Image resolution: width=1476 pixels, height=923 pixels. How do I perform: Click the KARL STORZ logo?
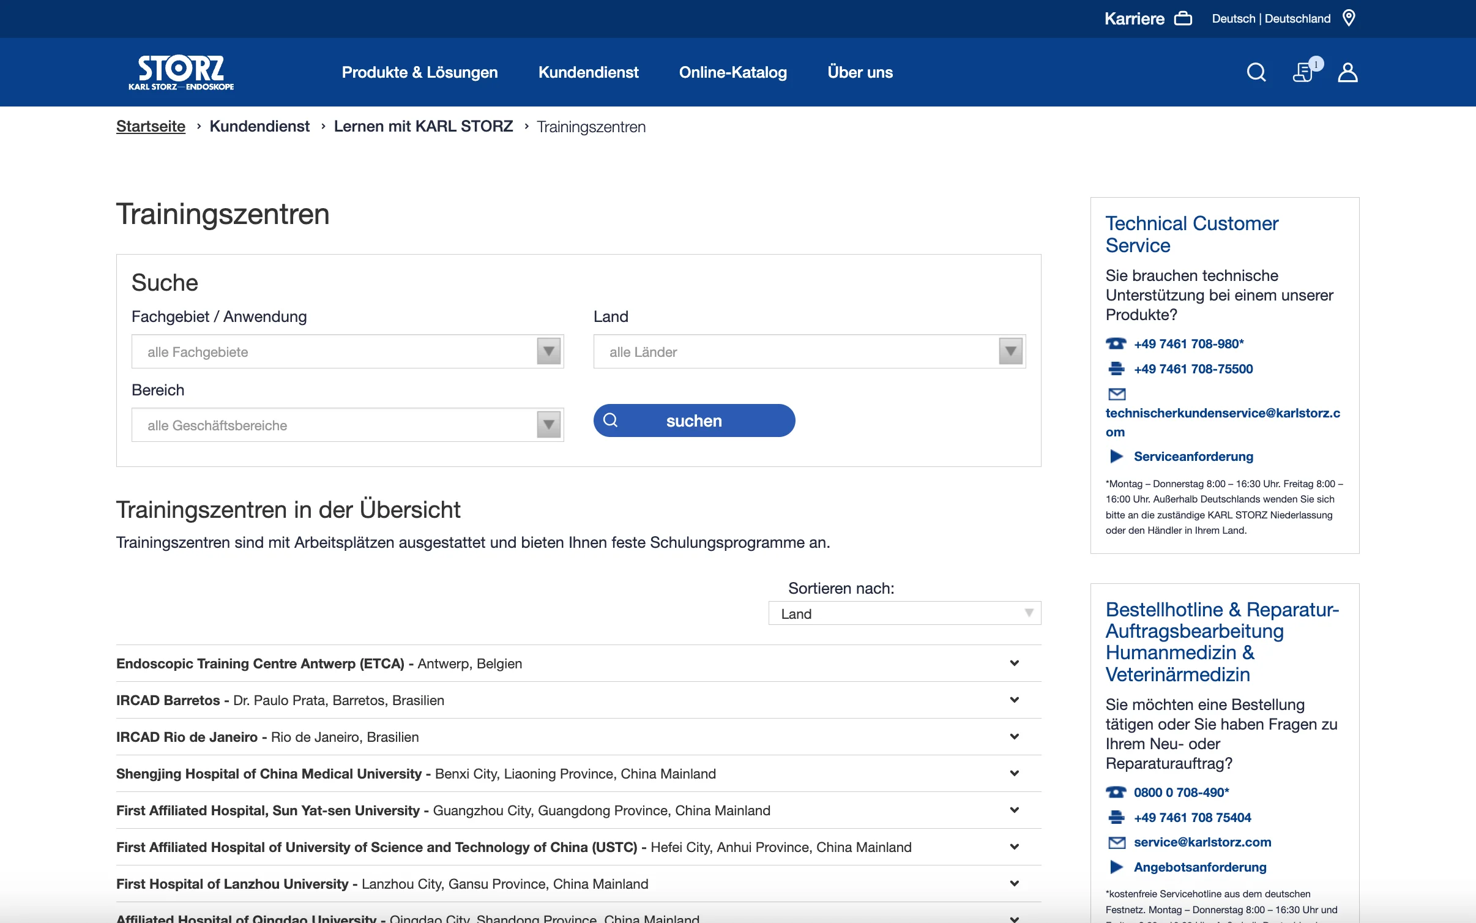click(181, 72)
